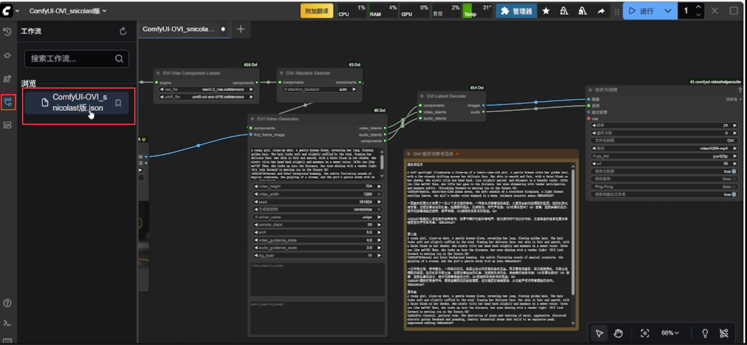Bookmark the ComfyUI-OVI_snicolast版.json workflow
The height and width of the screenshot is (345, 747).
(118, 103)
